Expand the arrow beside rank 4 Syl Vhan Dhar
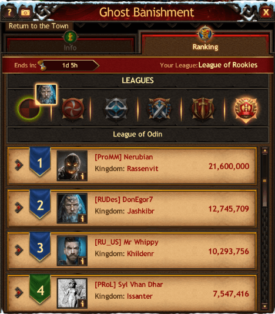 point(19,292)
